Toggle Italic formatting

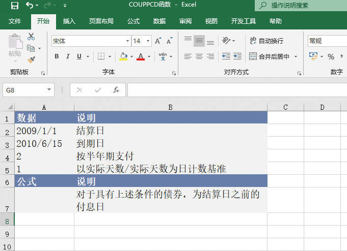(68, 56)
